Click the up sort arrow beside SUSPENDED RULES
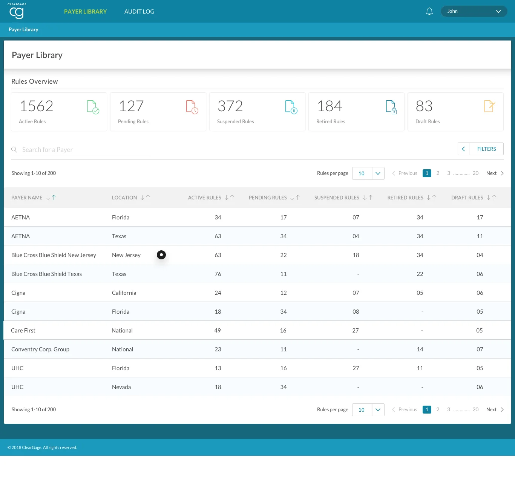 point(371,198)
